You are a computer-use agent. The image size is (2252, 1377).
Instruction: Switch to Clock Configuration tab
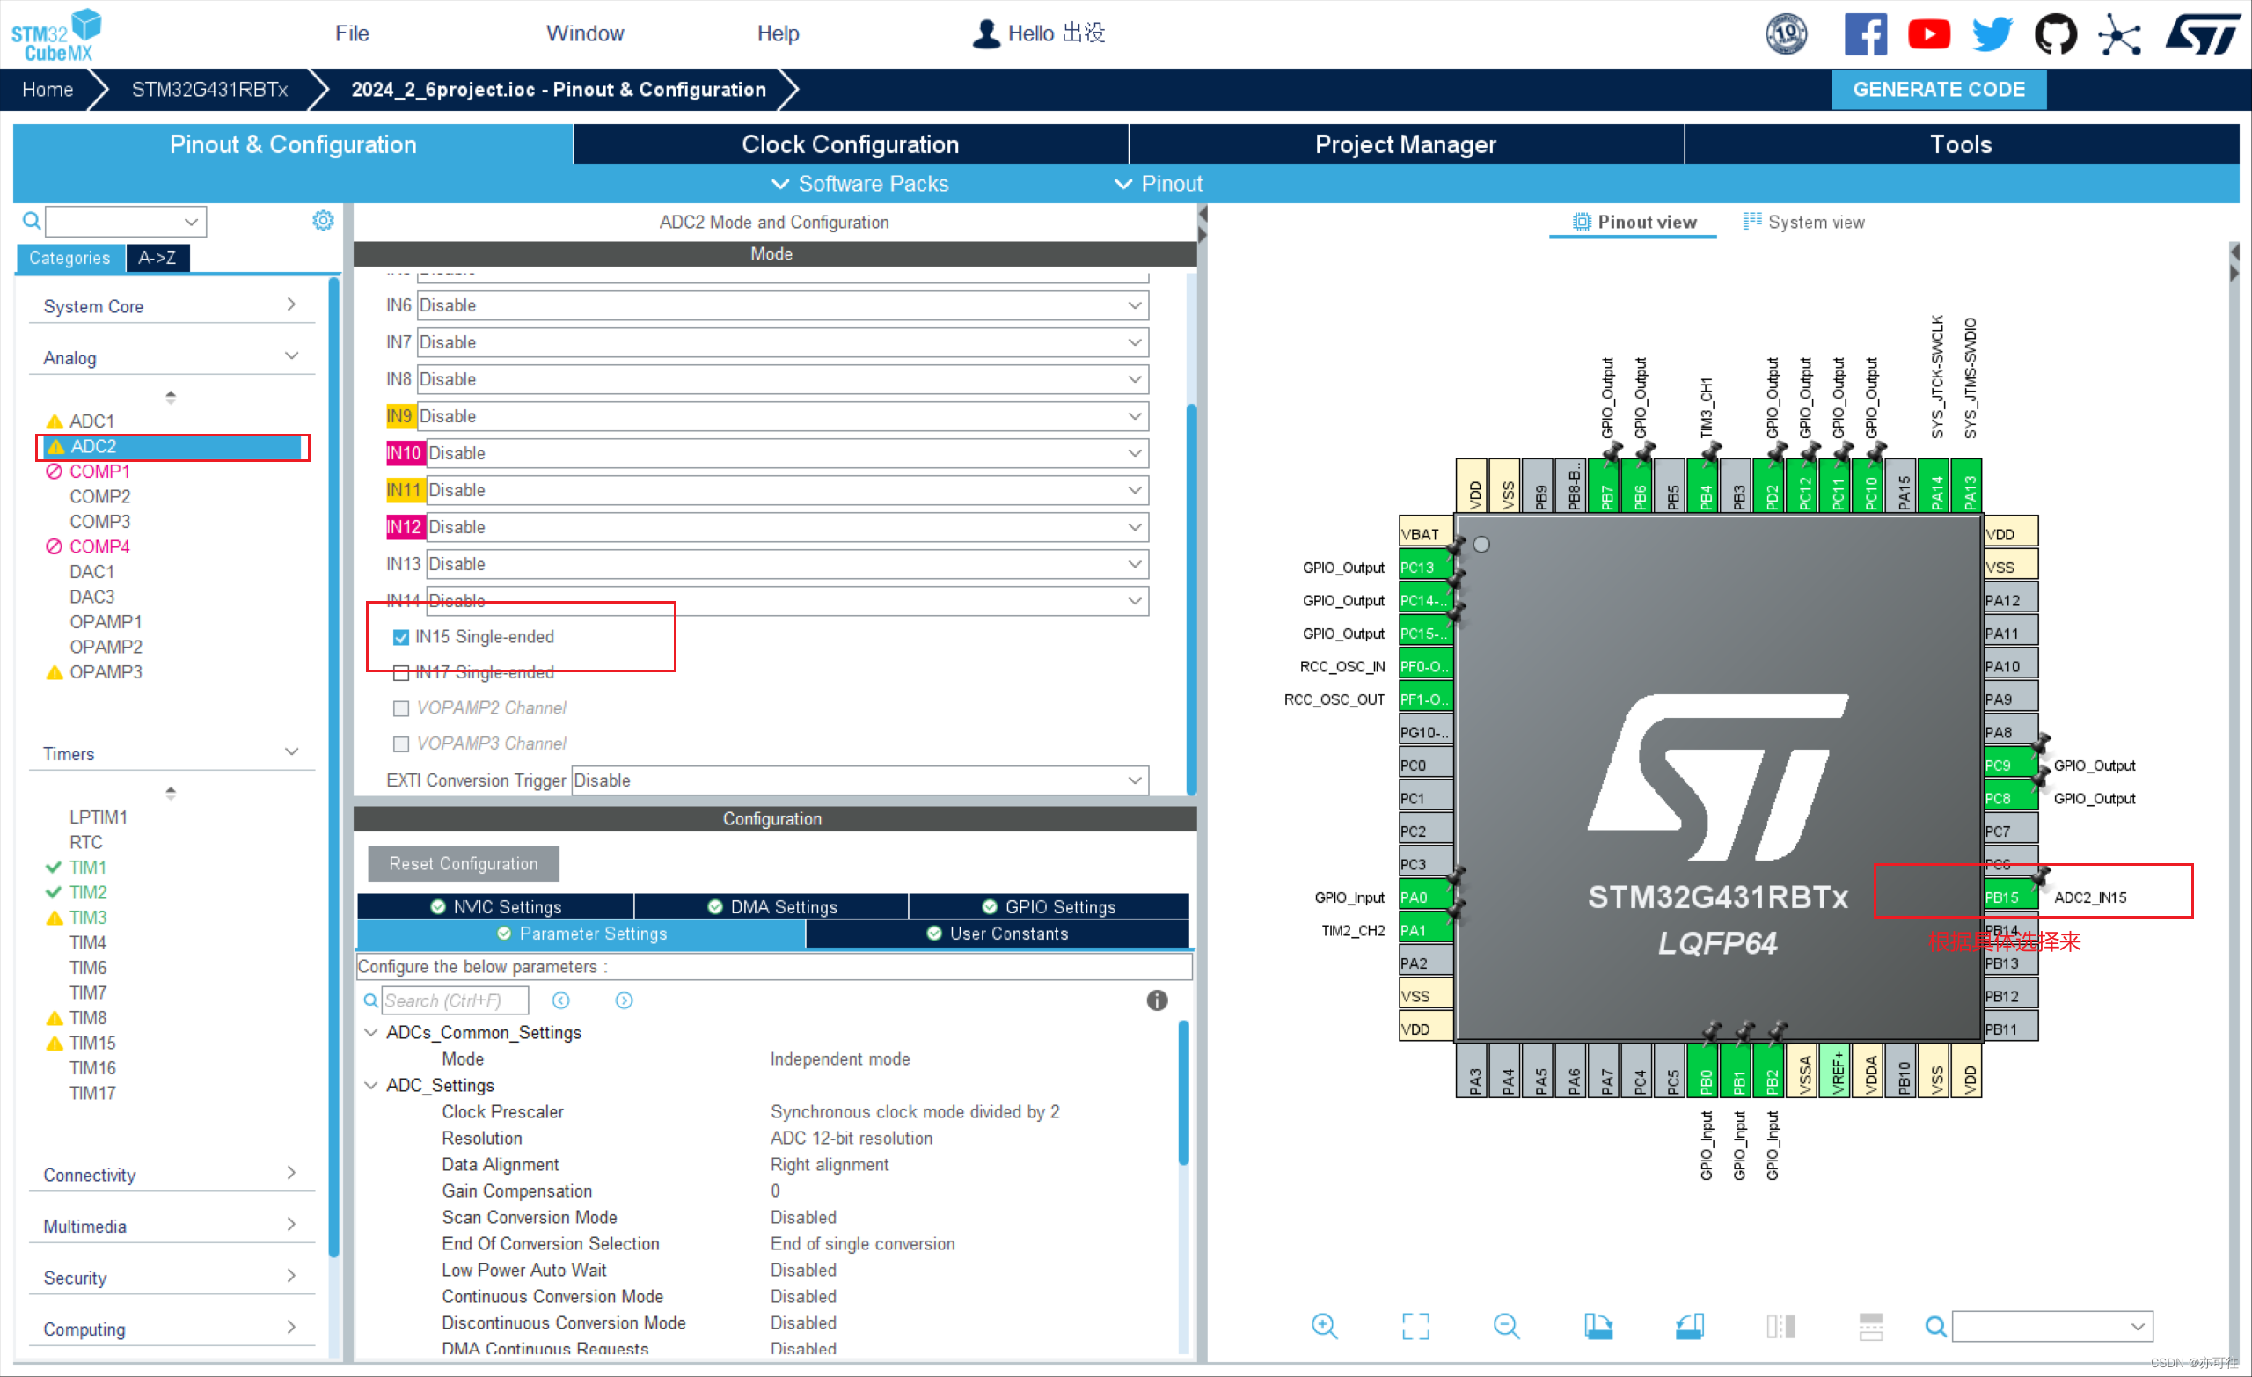tap(850, 144)
